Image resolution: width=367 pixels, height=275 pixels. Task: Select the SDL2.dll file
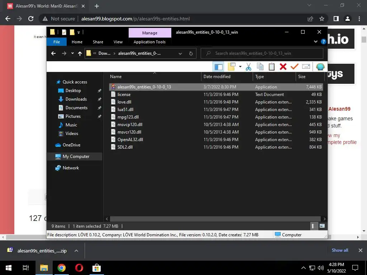coord(216,147)
